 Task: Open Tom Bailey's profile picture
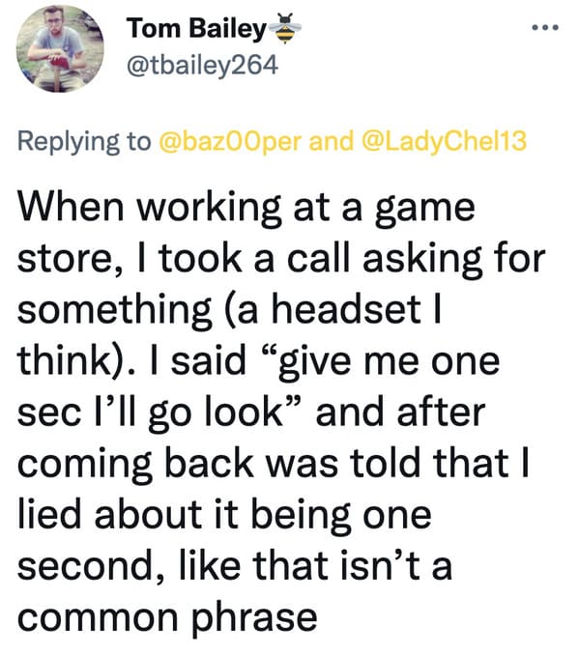coord(60,49)
